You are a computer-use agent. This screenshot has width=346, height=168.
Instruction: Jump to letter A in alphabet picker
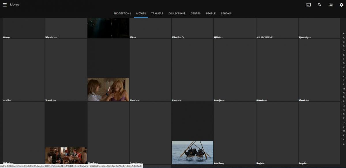click(x=343, y=38)
